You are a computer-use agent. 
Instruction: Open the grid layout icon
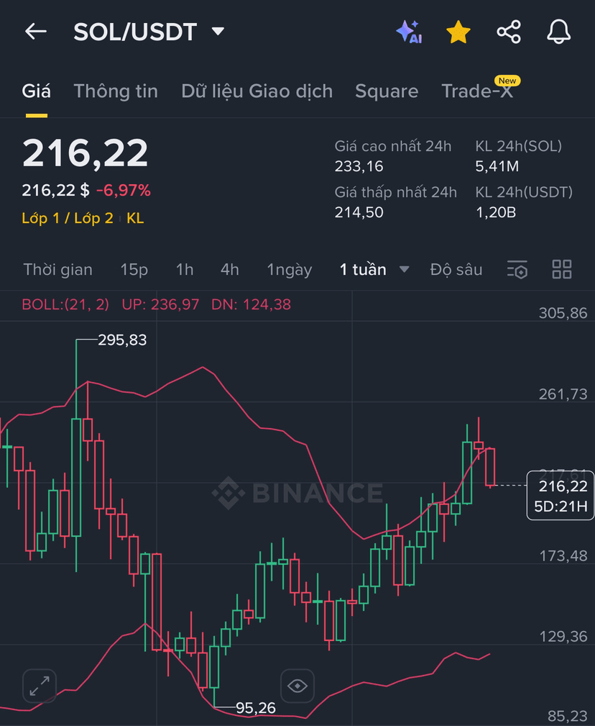point(562,270)
